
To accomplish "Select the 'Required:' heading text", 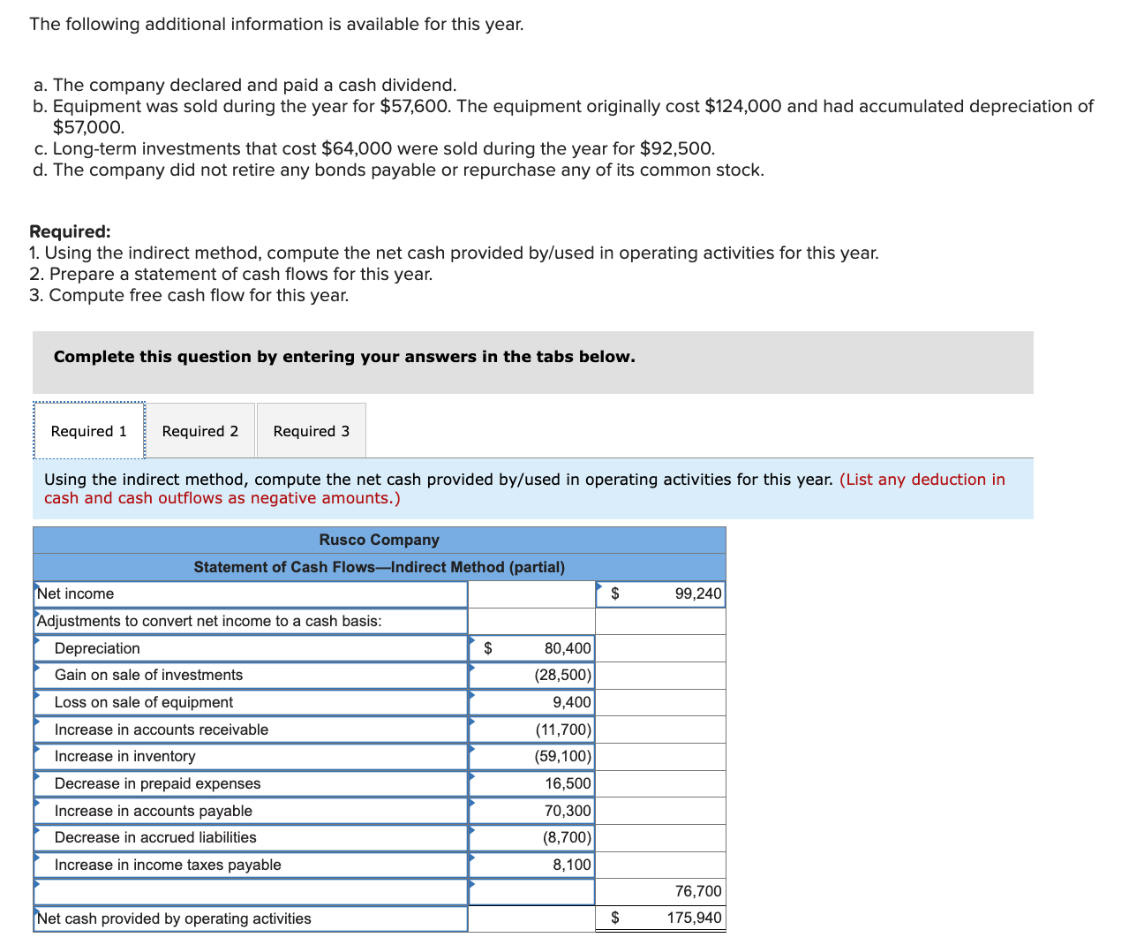I will [x=70, y=232].
